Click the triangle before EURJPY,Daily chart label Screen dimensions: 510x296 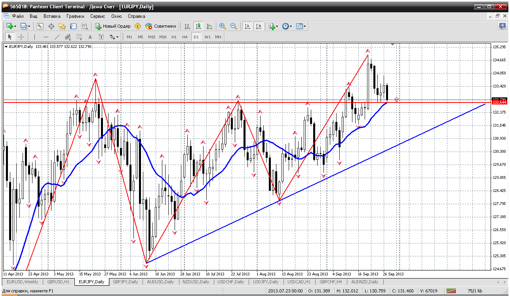(6, 46)
